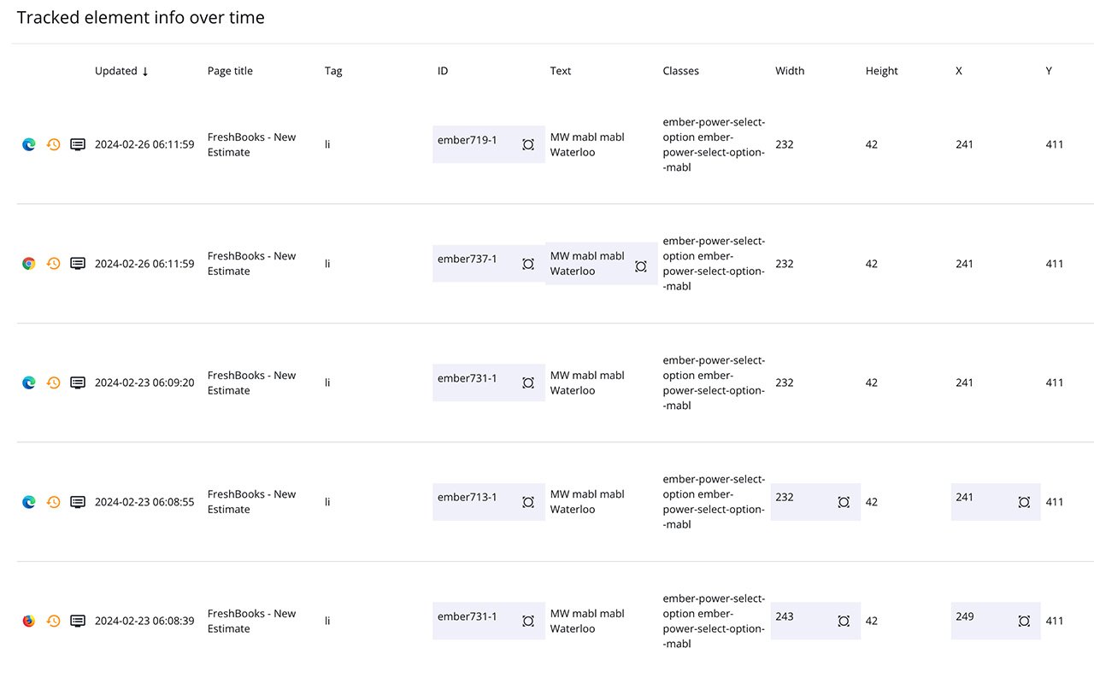
Task: Click the target icon beside X value 249
Action: click(1024, 621)
